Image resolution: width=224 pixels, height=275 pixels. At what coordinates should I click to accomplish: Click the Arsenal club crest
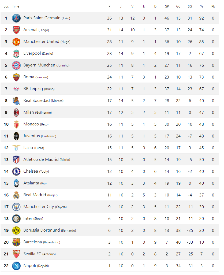tap(16, 30)
